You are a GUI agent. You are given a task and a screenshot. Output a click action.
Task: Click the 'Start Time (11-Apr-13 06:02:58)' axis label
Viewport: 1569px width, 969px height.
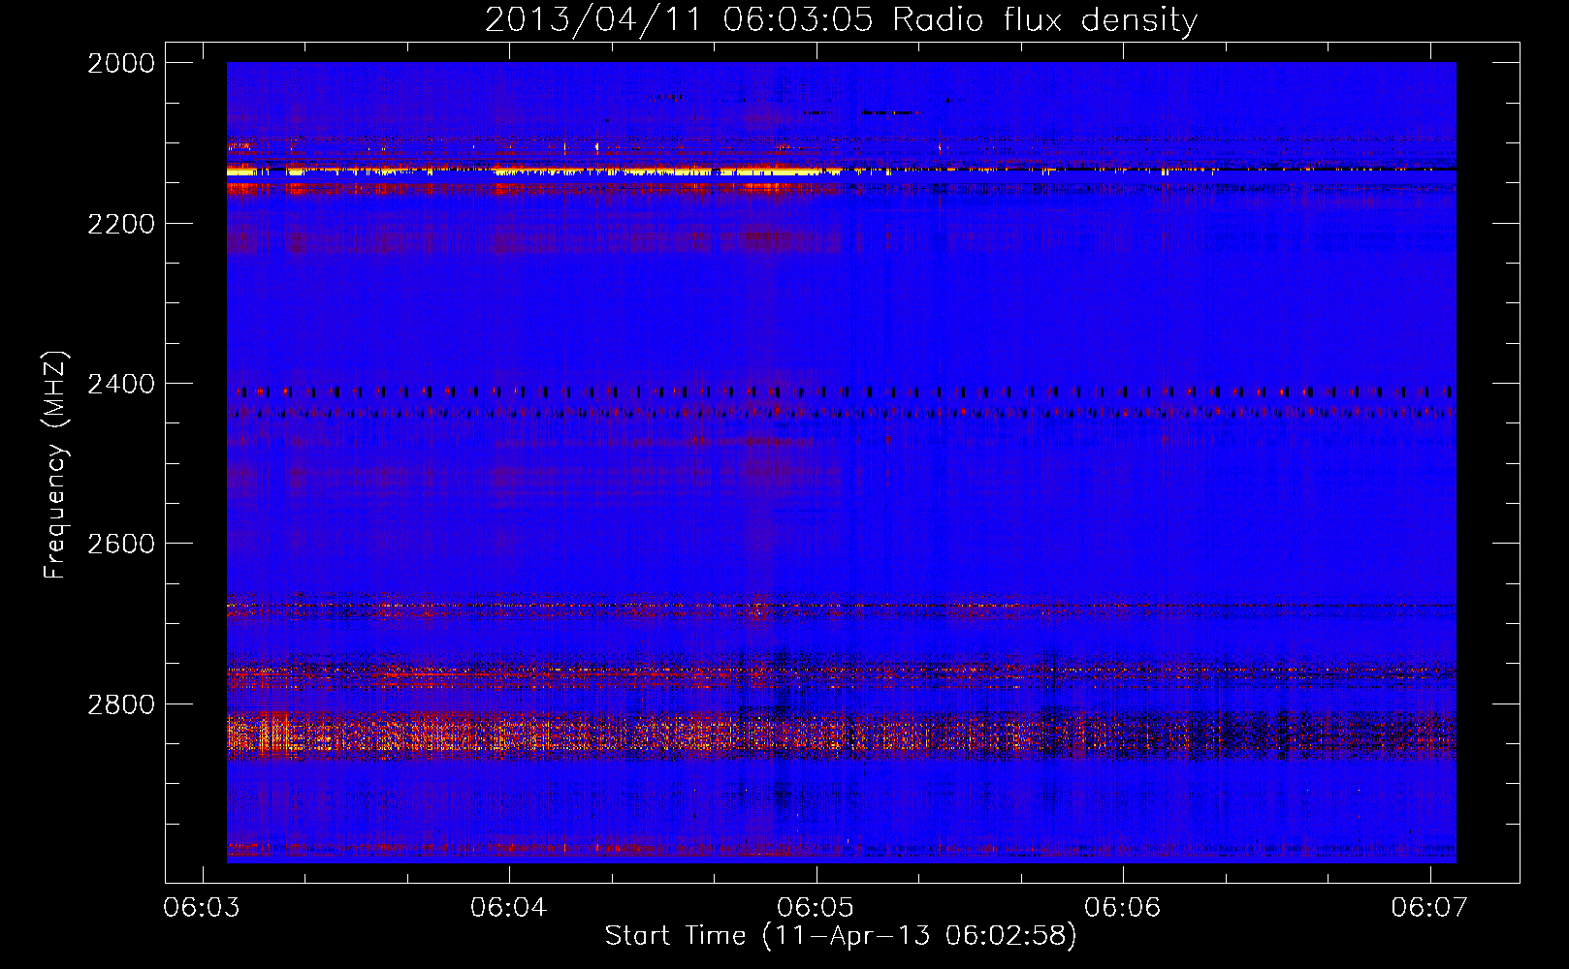pyautogui.click(x=841, y=935)
